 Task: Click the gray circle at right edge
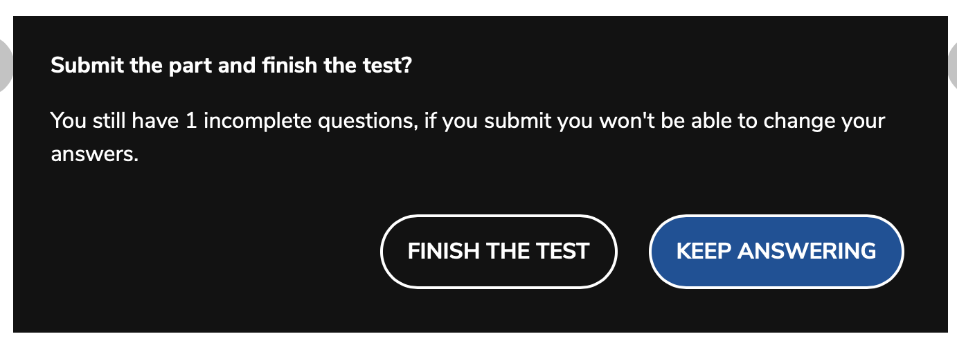click(x=952, y=65)
